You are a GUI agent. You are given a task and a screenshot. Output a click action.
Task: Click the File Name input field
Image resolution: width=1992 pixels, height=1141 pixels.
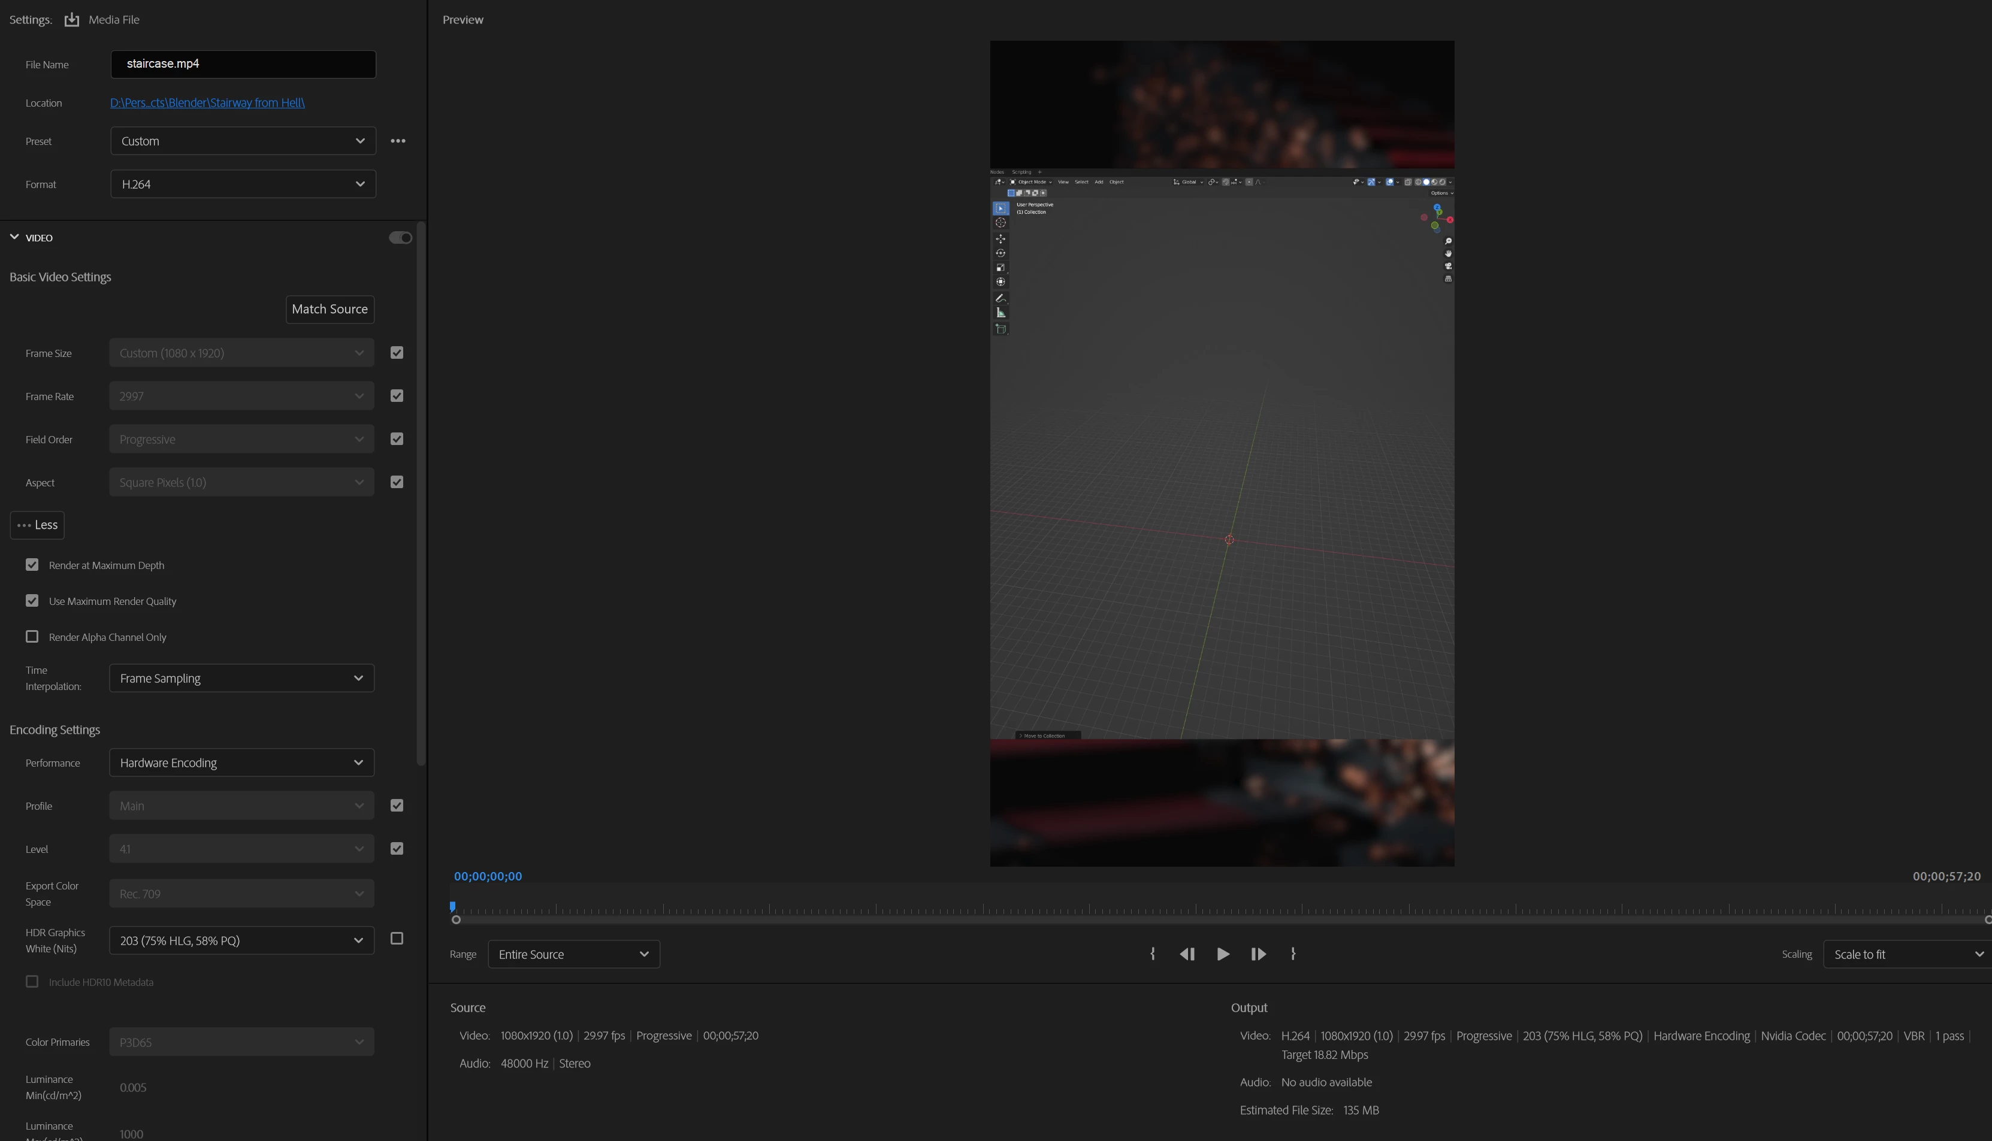(243, 64)
